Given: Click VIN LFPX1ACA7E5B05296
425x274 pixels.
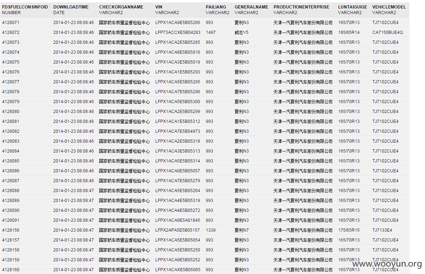Looking at the screenshot, I should coord(178,92).
